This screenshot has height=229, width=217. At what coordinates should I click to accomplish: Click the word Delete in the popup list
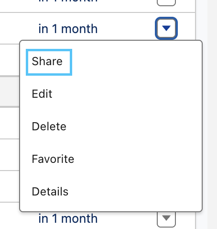tap(49, 126)
